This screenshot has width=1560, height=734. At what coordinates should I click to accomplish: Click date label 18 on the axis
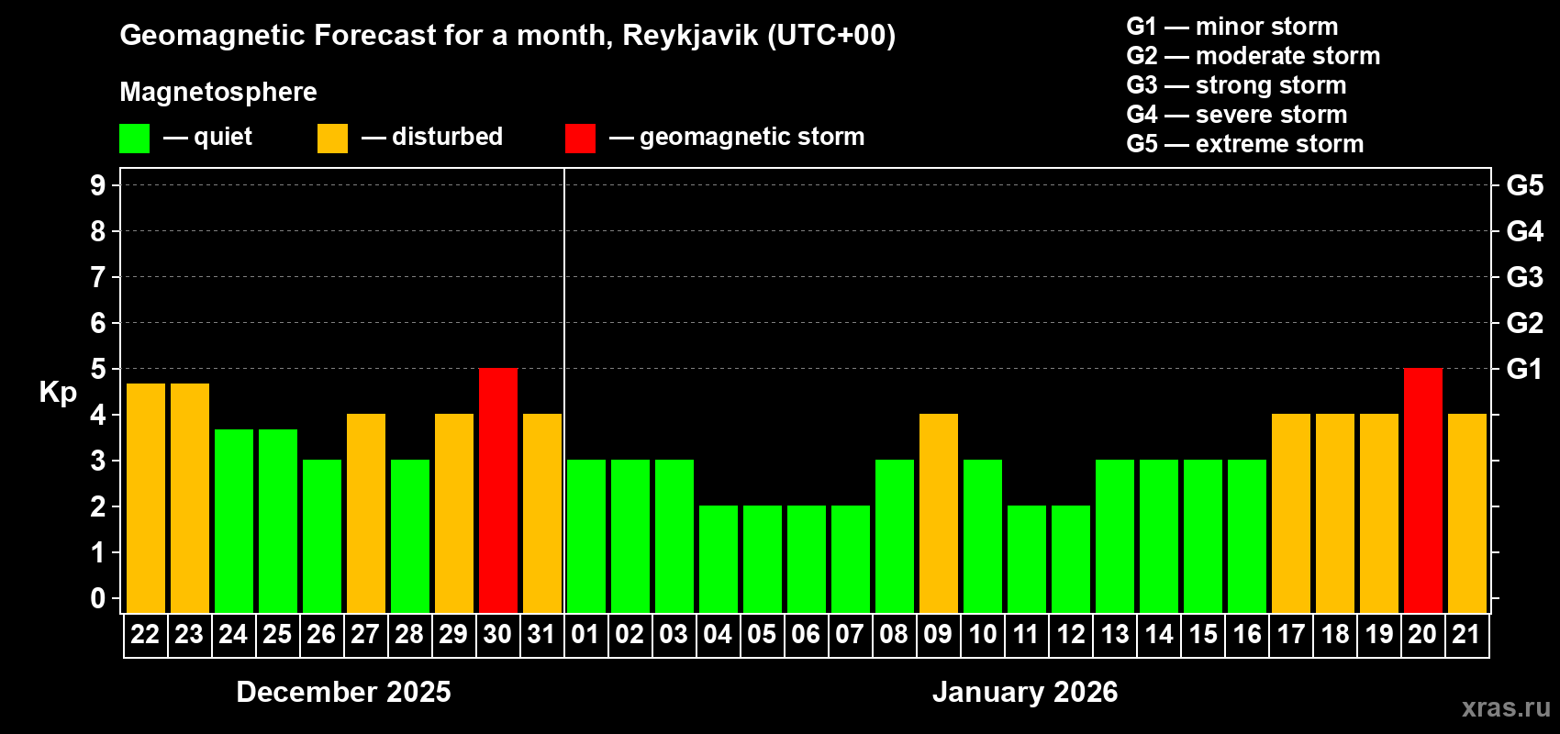tap(1334, 635)
